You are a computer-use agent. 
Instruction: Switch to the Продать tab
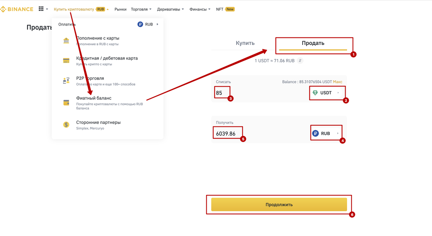point(313,43)
